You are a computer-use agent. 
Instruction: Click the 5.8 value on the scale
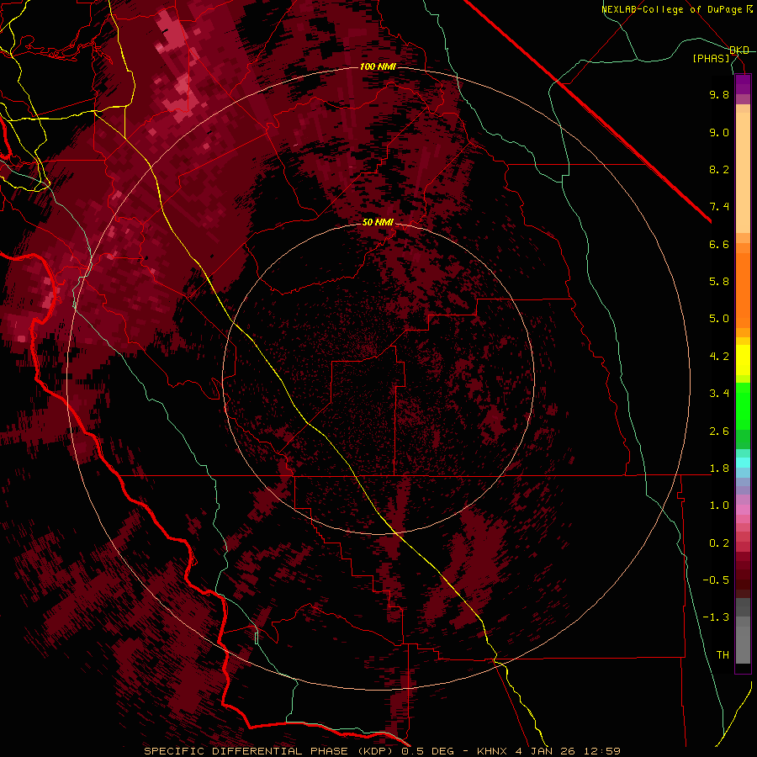719,282
